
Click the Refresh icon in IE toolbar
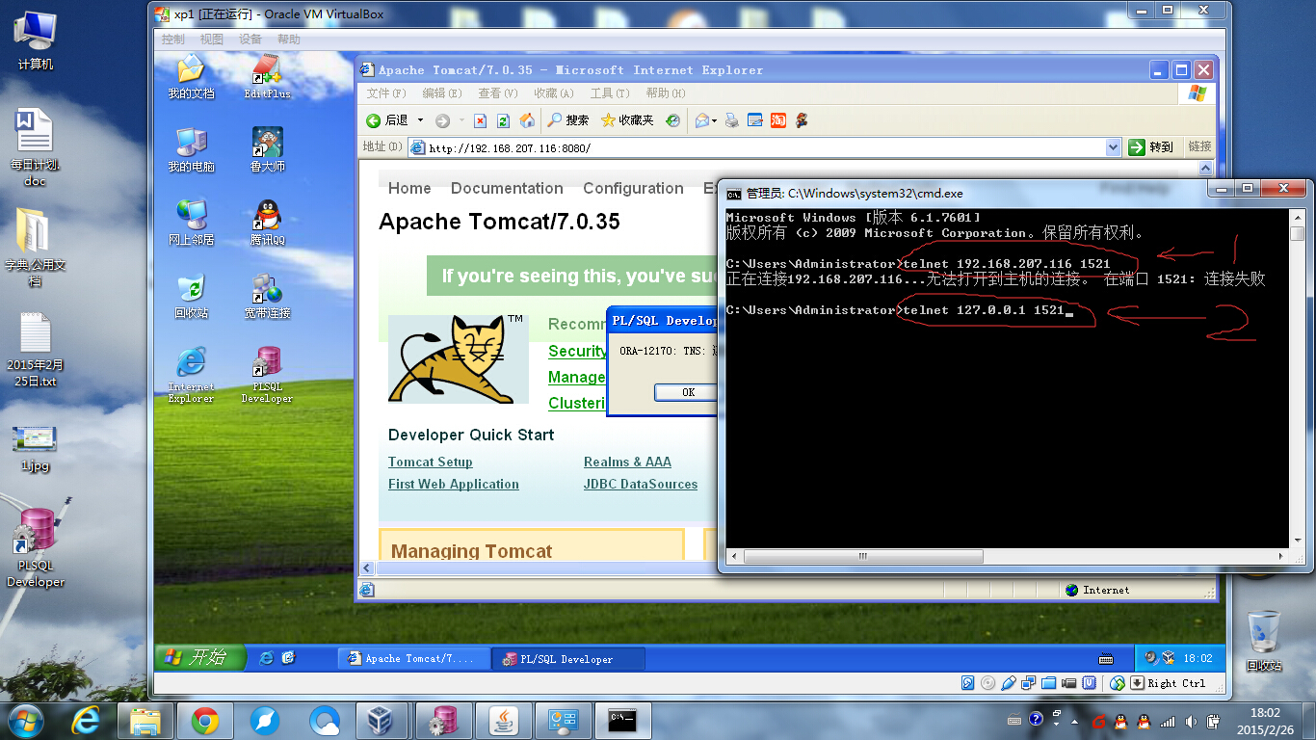click(504, 120)
